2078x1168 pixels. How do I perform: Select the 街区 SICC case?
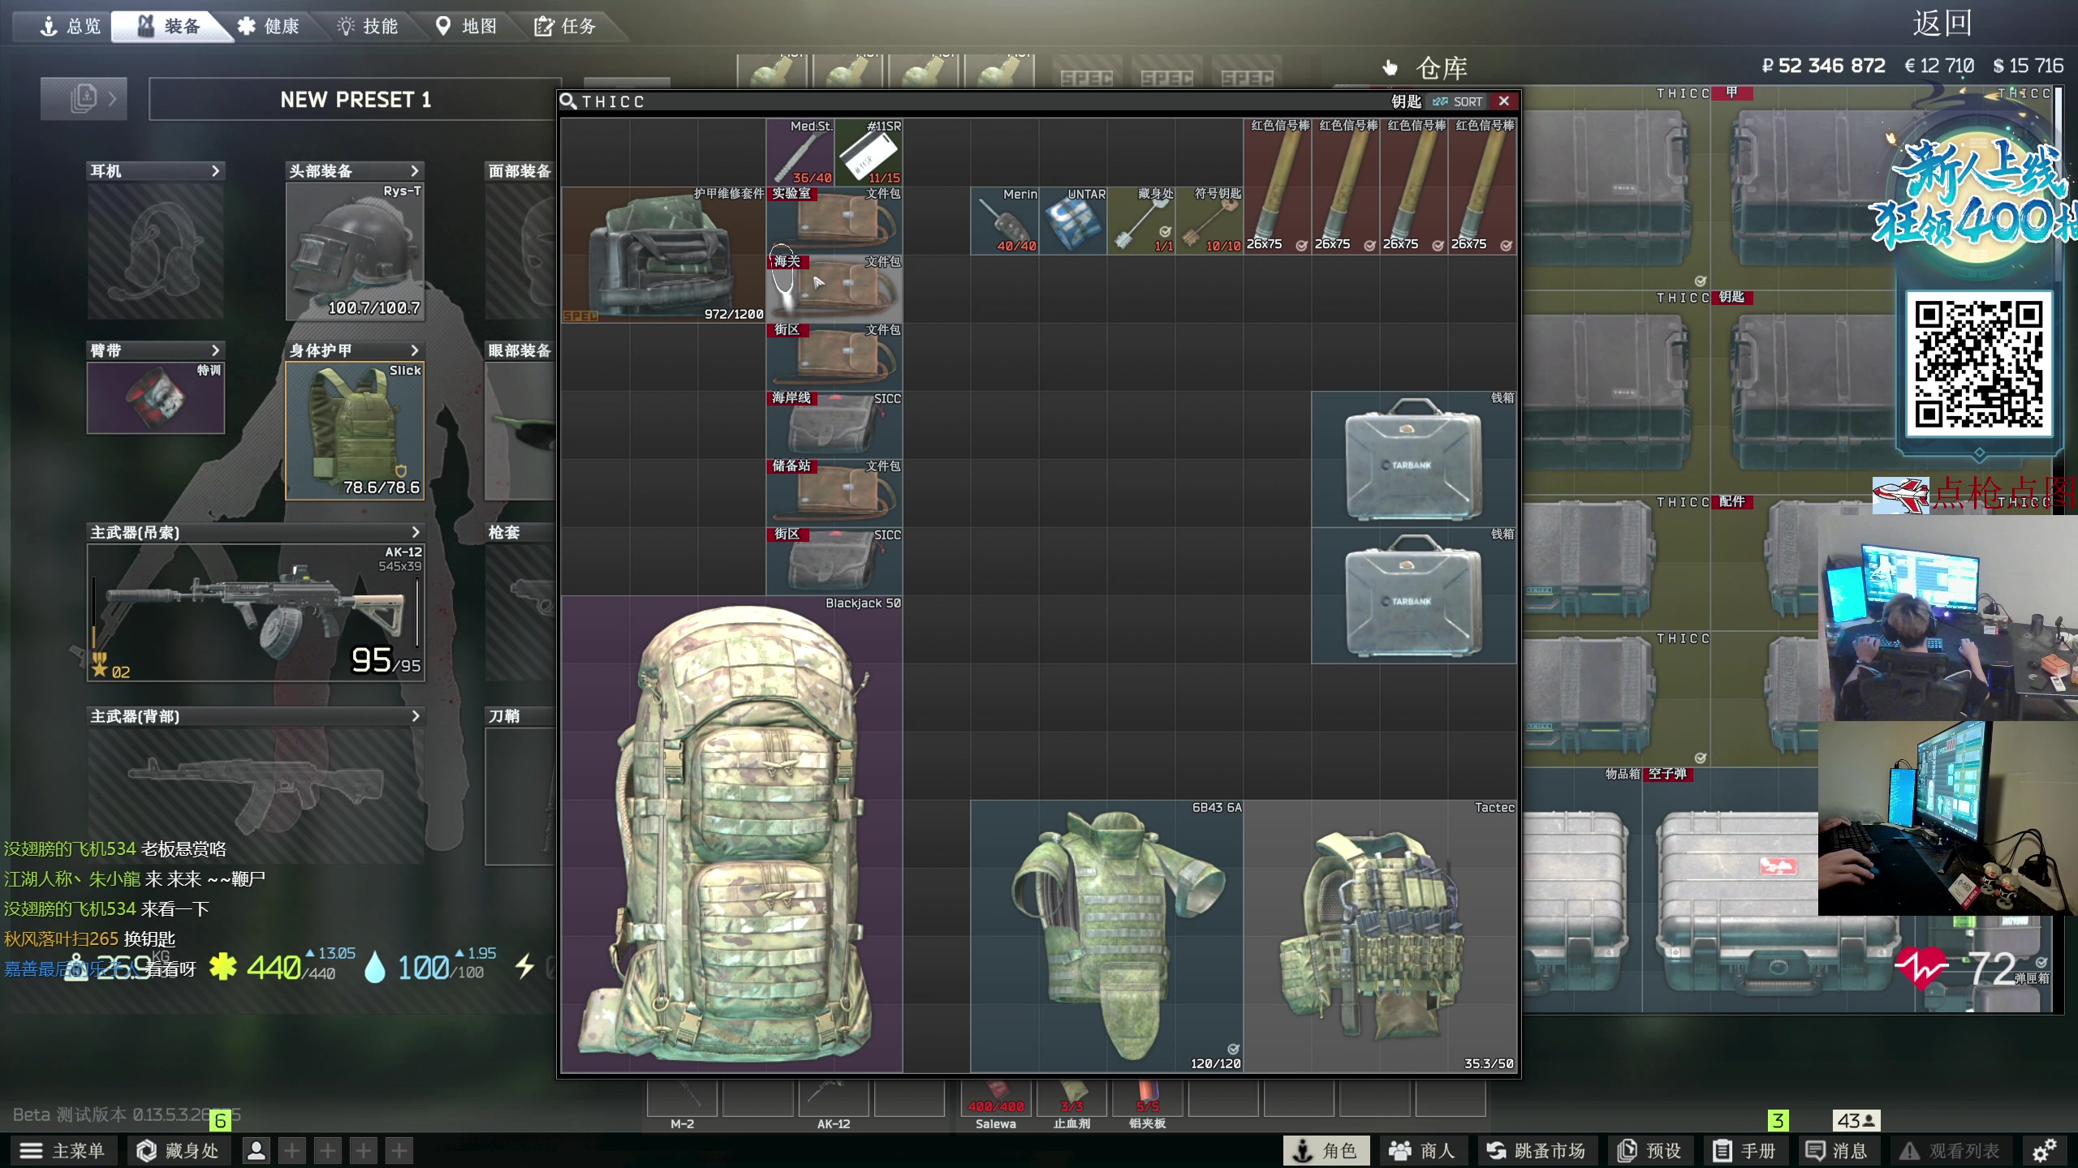coord(834,561)
